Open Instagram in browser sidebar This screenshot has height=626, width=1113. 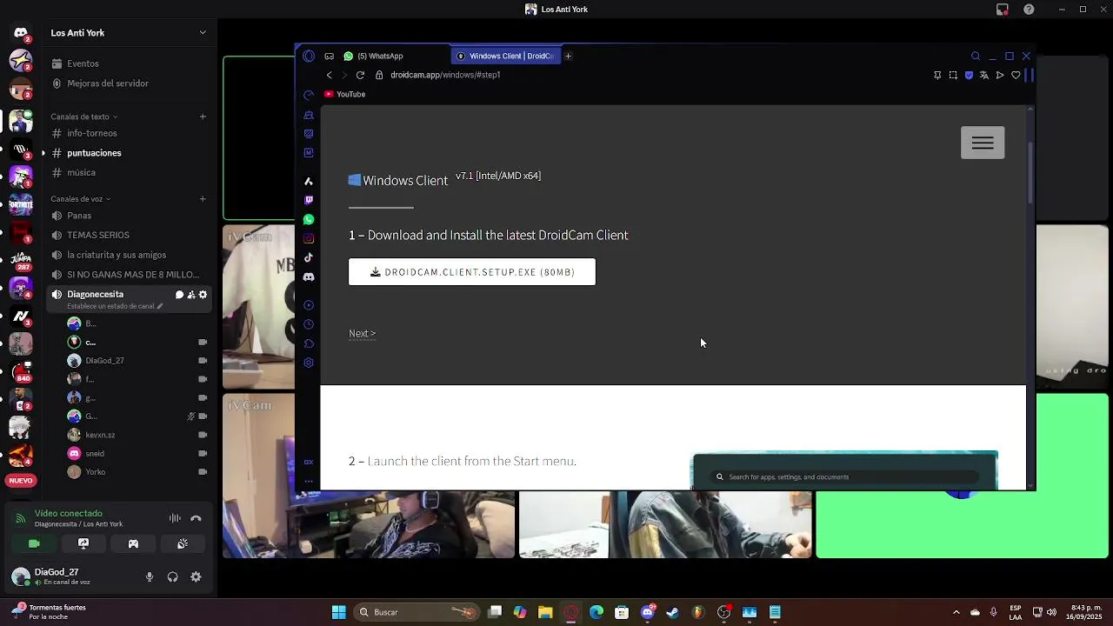(x=309, y=238)
